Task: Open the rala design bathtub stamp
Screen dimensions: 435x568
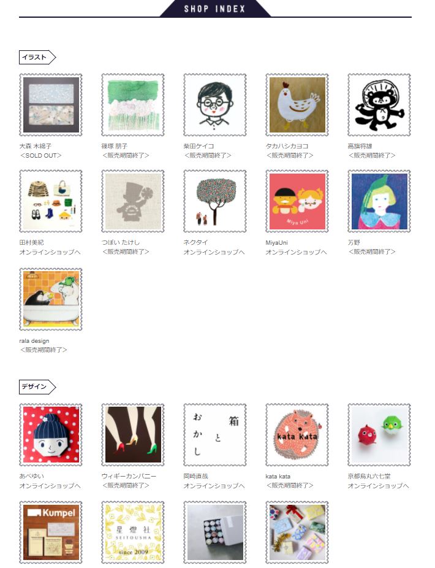Action: [x=51, y=299]
